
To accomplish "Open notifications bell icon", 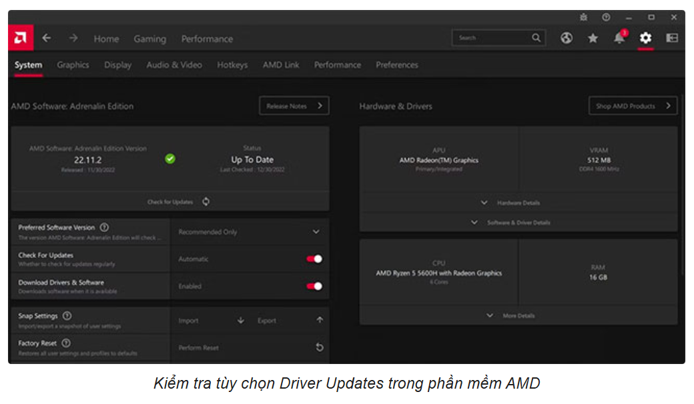I will coord(619,39).
